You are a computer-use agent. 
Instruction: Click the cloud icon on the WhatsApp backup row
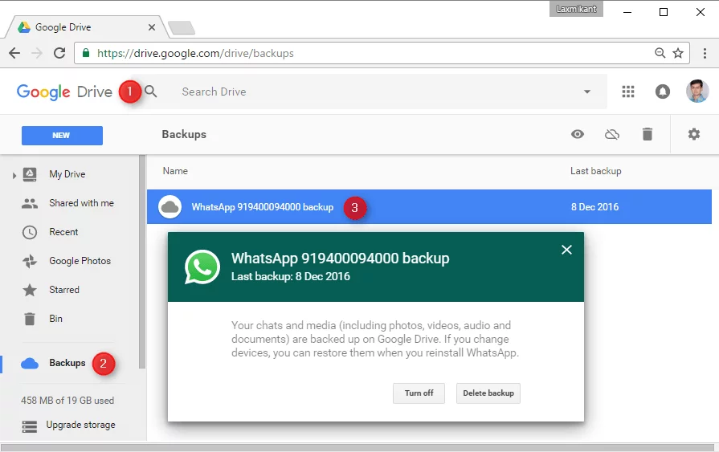click(170, 207)
